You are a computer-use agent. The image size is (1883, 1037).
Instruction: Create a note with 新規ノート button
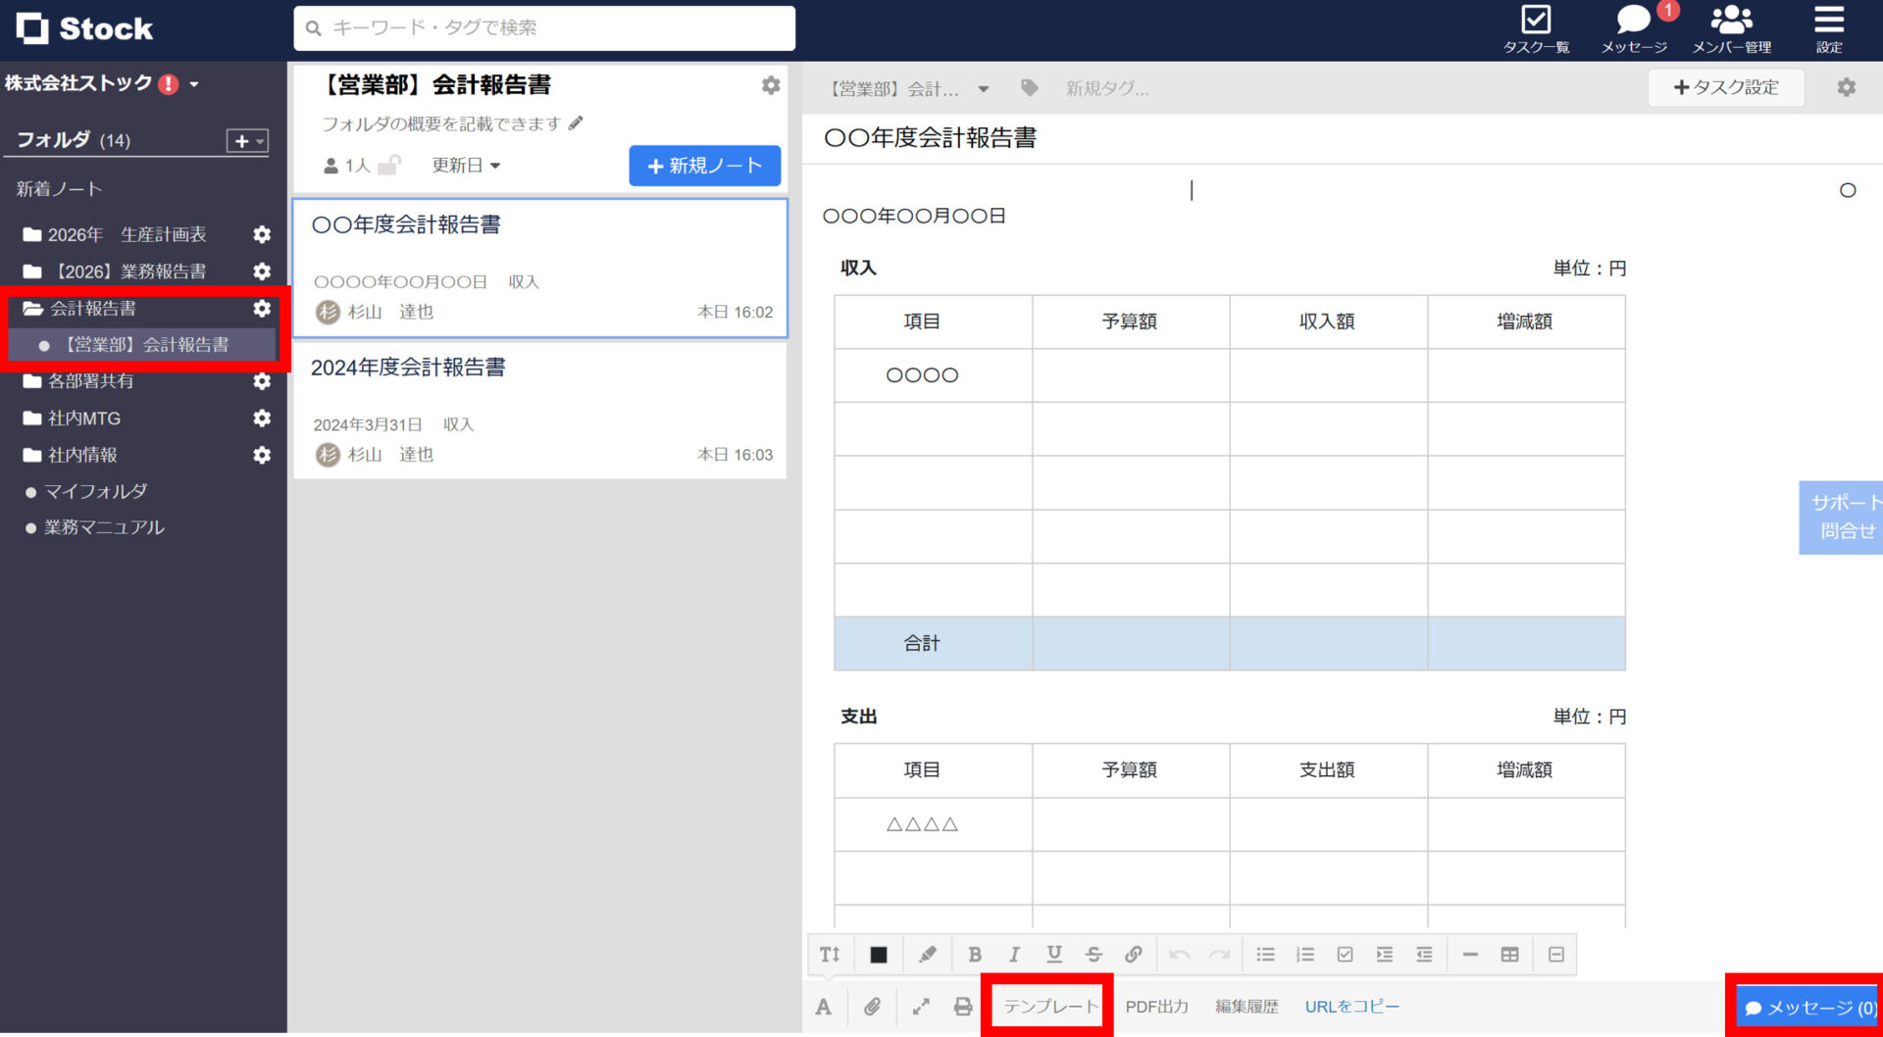click(x=704, y=165)
